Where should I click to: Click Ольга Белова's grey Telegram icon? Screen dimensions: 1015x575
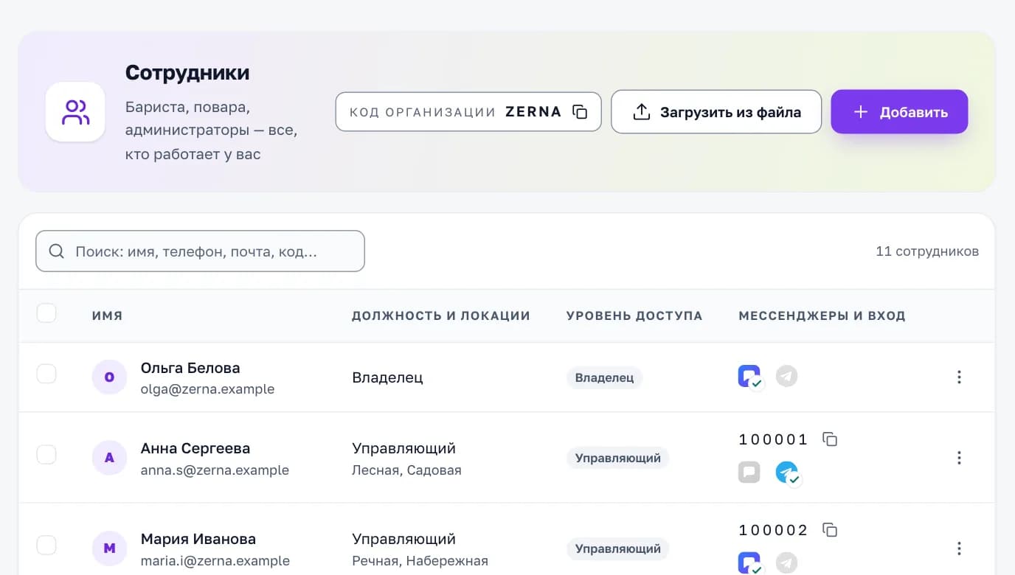coord(787,377)
